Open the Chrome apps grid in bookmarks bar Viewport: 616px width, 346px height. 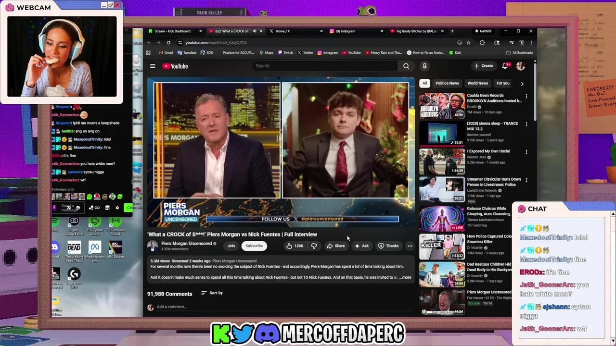[148, 52]
